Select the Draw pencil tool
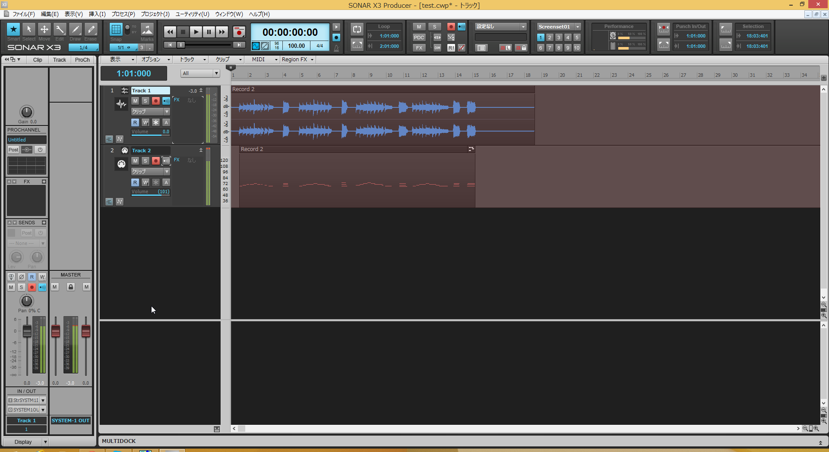829x452 pixels. (x=75, y=30)
